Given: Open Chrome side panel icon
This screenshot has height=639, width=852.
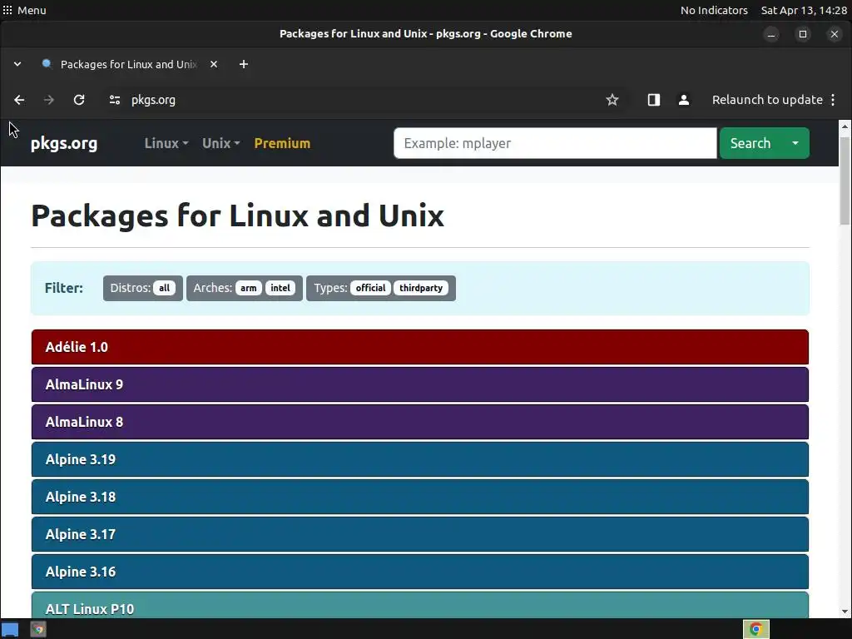Looking at the screenshot, I should pyautogui.click(x=654, y=100).
